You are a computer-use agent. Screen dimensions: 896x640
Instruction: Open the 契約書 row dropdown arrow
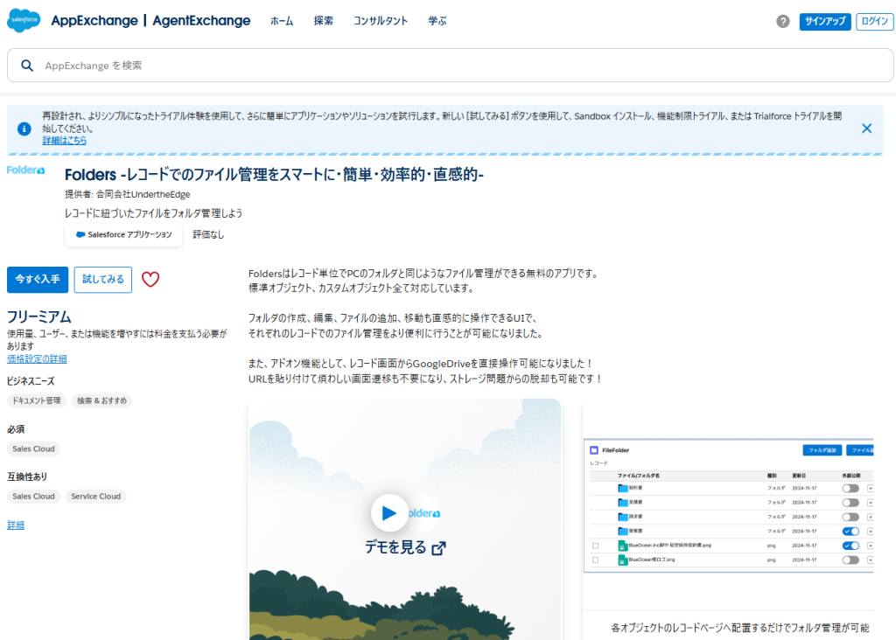pos(871,488)
